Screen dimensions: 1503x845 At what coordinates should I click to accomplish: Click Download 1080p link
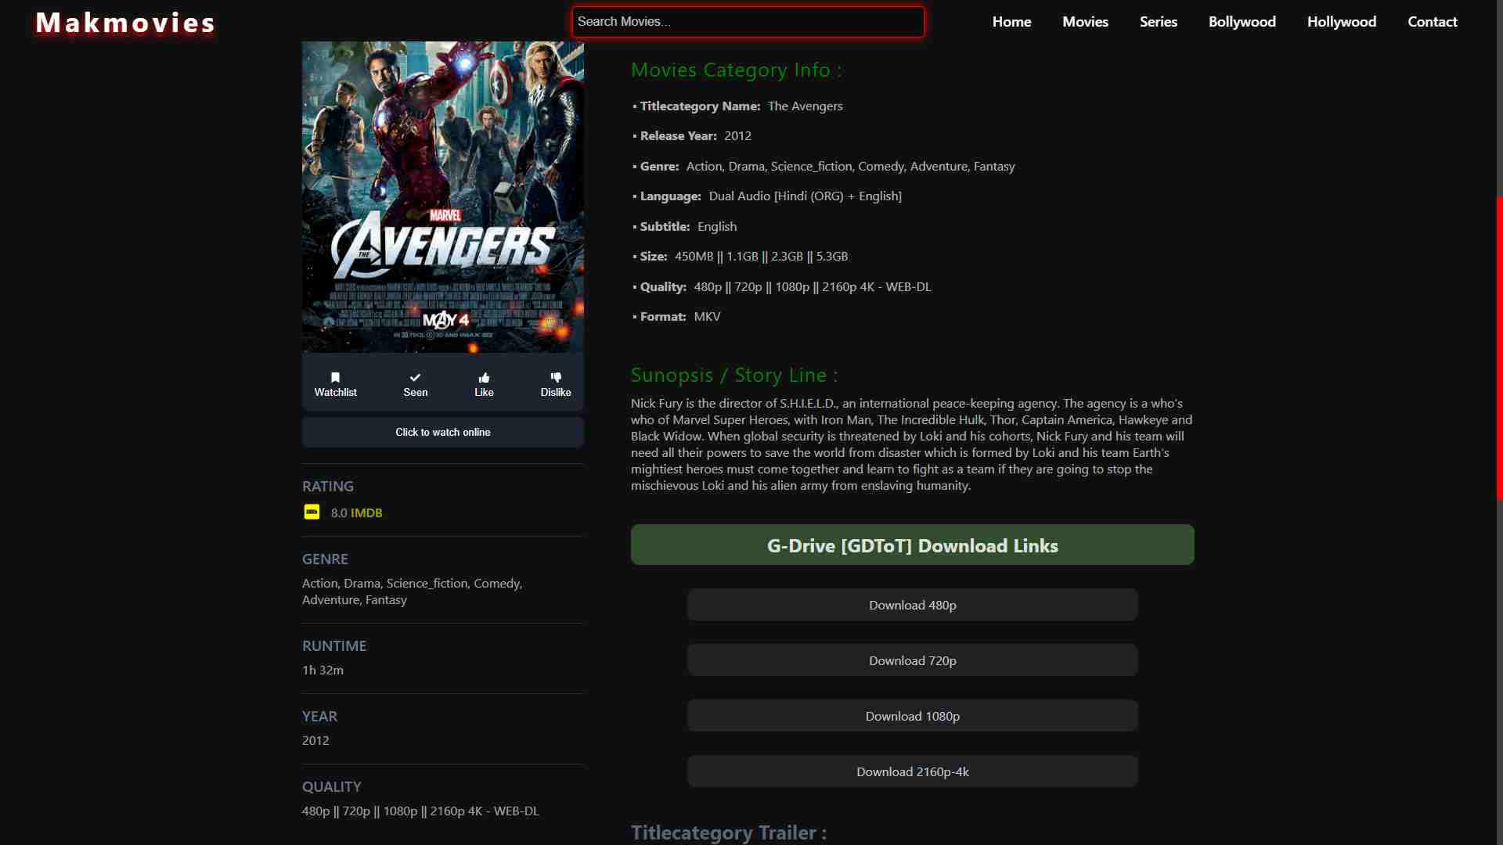pos(913,715)
